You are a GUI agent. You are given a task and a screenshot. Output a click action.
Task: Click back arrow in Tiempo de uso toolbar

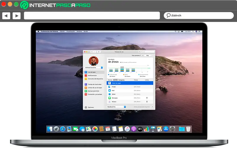pos(92,52)
